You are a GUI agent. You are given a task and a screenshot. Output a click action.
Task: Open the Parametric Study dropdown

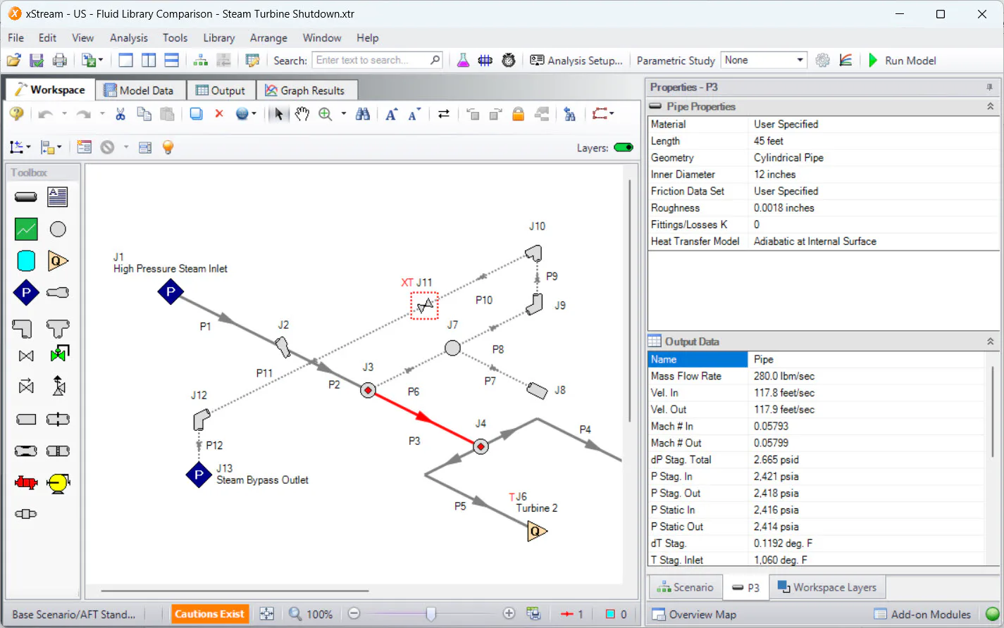(x=763, y=61)
